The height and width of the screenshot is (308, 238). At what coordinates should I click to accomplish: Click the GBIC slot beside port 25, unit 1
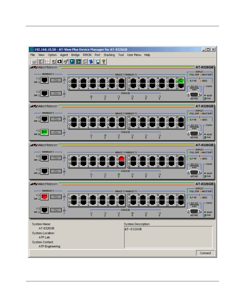pyautogui.click(x=56, y=80)
